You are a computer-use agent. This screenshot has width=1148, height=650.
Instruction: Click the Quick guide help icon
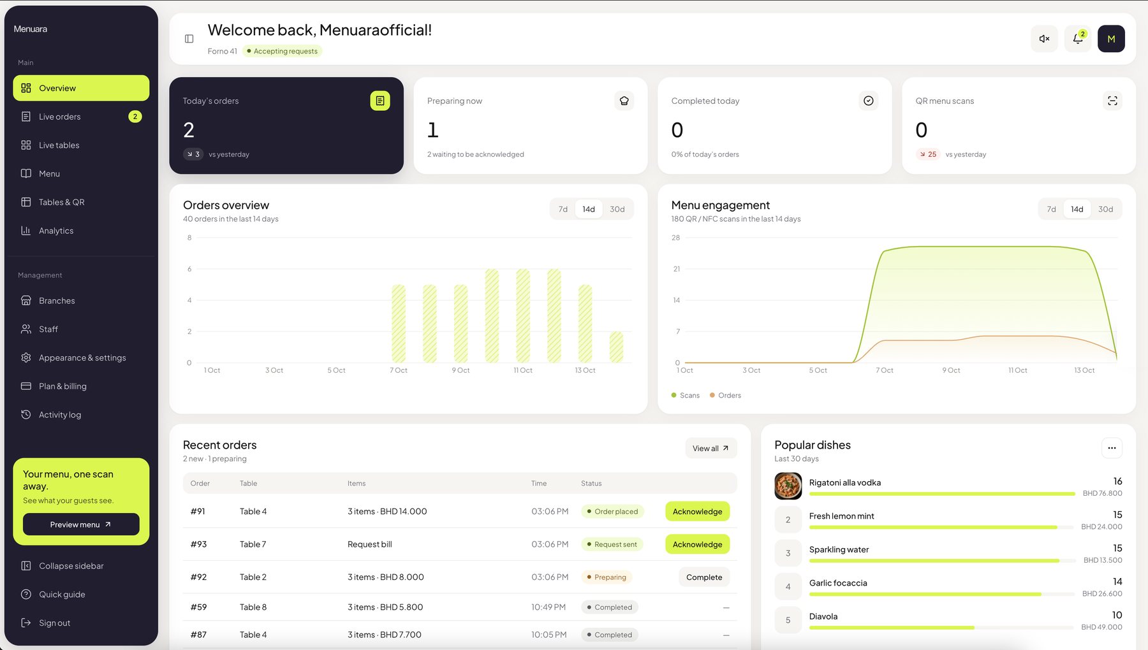tap(26, 595)
